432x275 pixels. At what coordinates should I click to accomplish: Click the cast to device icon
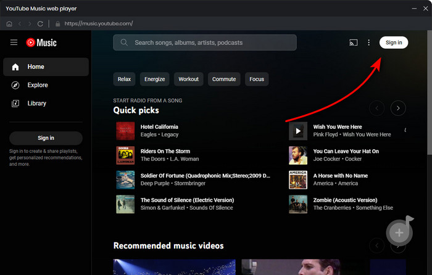tap(353, 43)
